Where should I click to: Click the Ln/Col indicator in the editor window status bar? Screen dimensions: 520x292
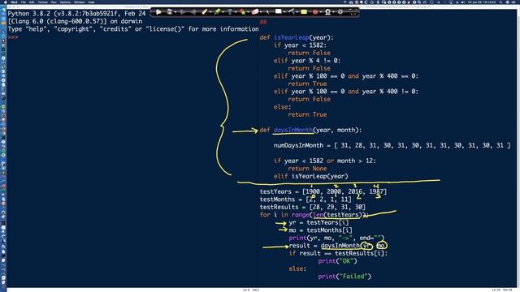coord(502,290)
